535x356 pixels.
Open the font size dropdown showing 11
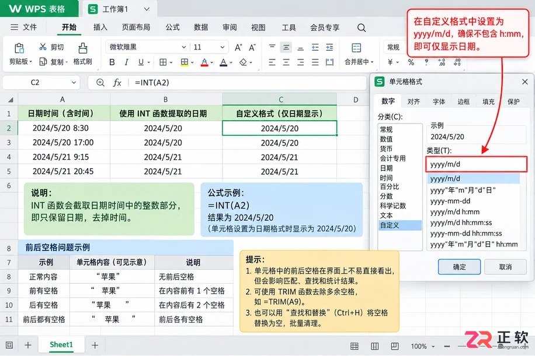click(x=223, y=47)
